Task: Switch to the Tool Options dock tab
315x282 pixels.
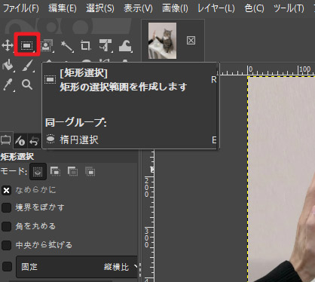Action: [5, 140]
